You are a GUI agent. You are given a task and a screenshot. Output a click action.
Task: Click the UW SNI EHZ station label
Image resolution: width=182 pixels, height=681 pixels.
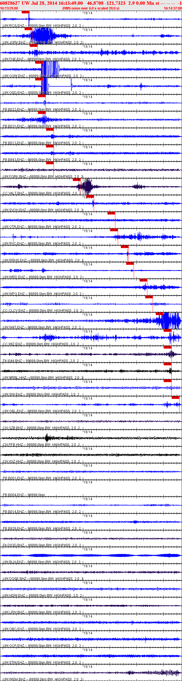tap(41, 394)
